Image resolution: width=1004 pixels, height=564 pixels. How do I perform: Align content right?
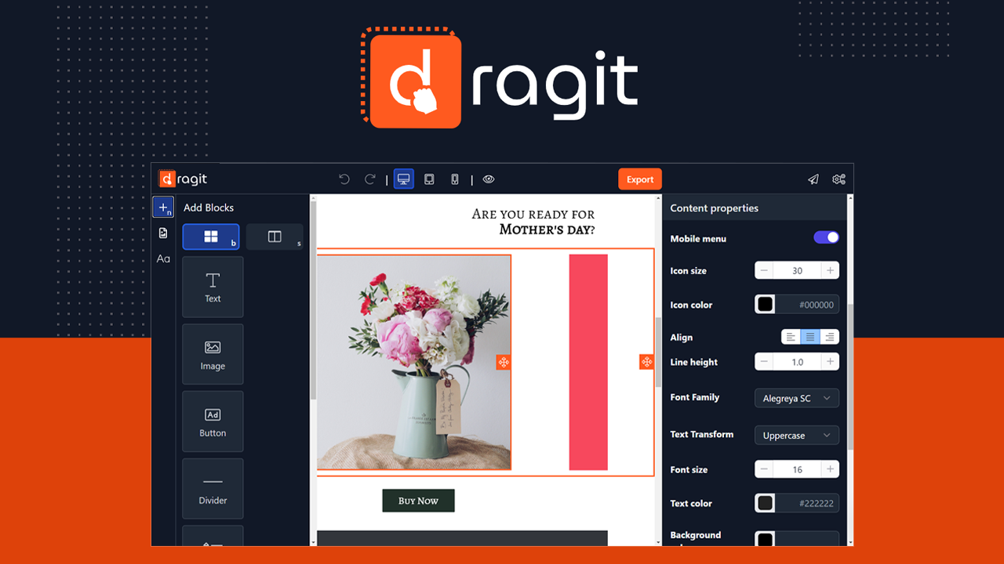(830, 337)
